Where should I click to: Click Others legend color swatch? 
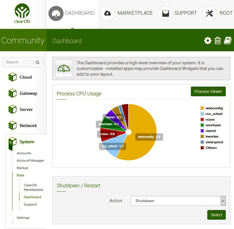click(202, 148)
